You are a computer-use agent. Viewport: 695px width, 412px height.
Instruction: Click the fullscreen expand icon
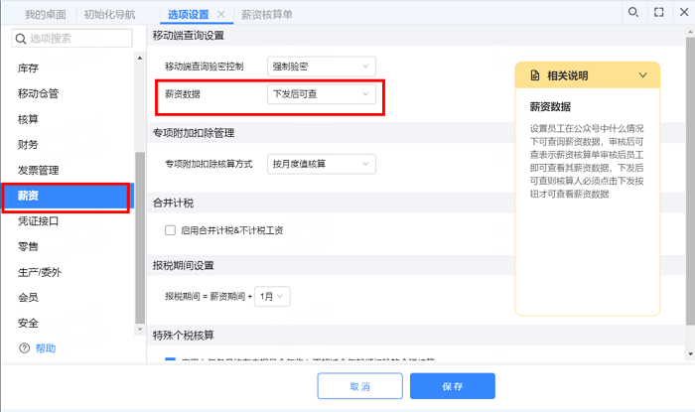pyautogui.click(x=657, y=13)
